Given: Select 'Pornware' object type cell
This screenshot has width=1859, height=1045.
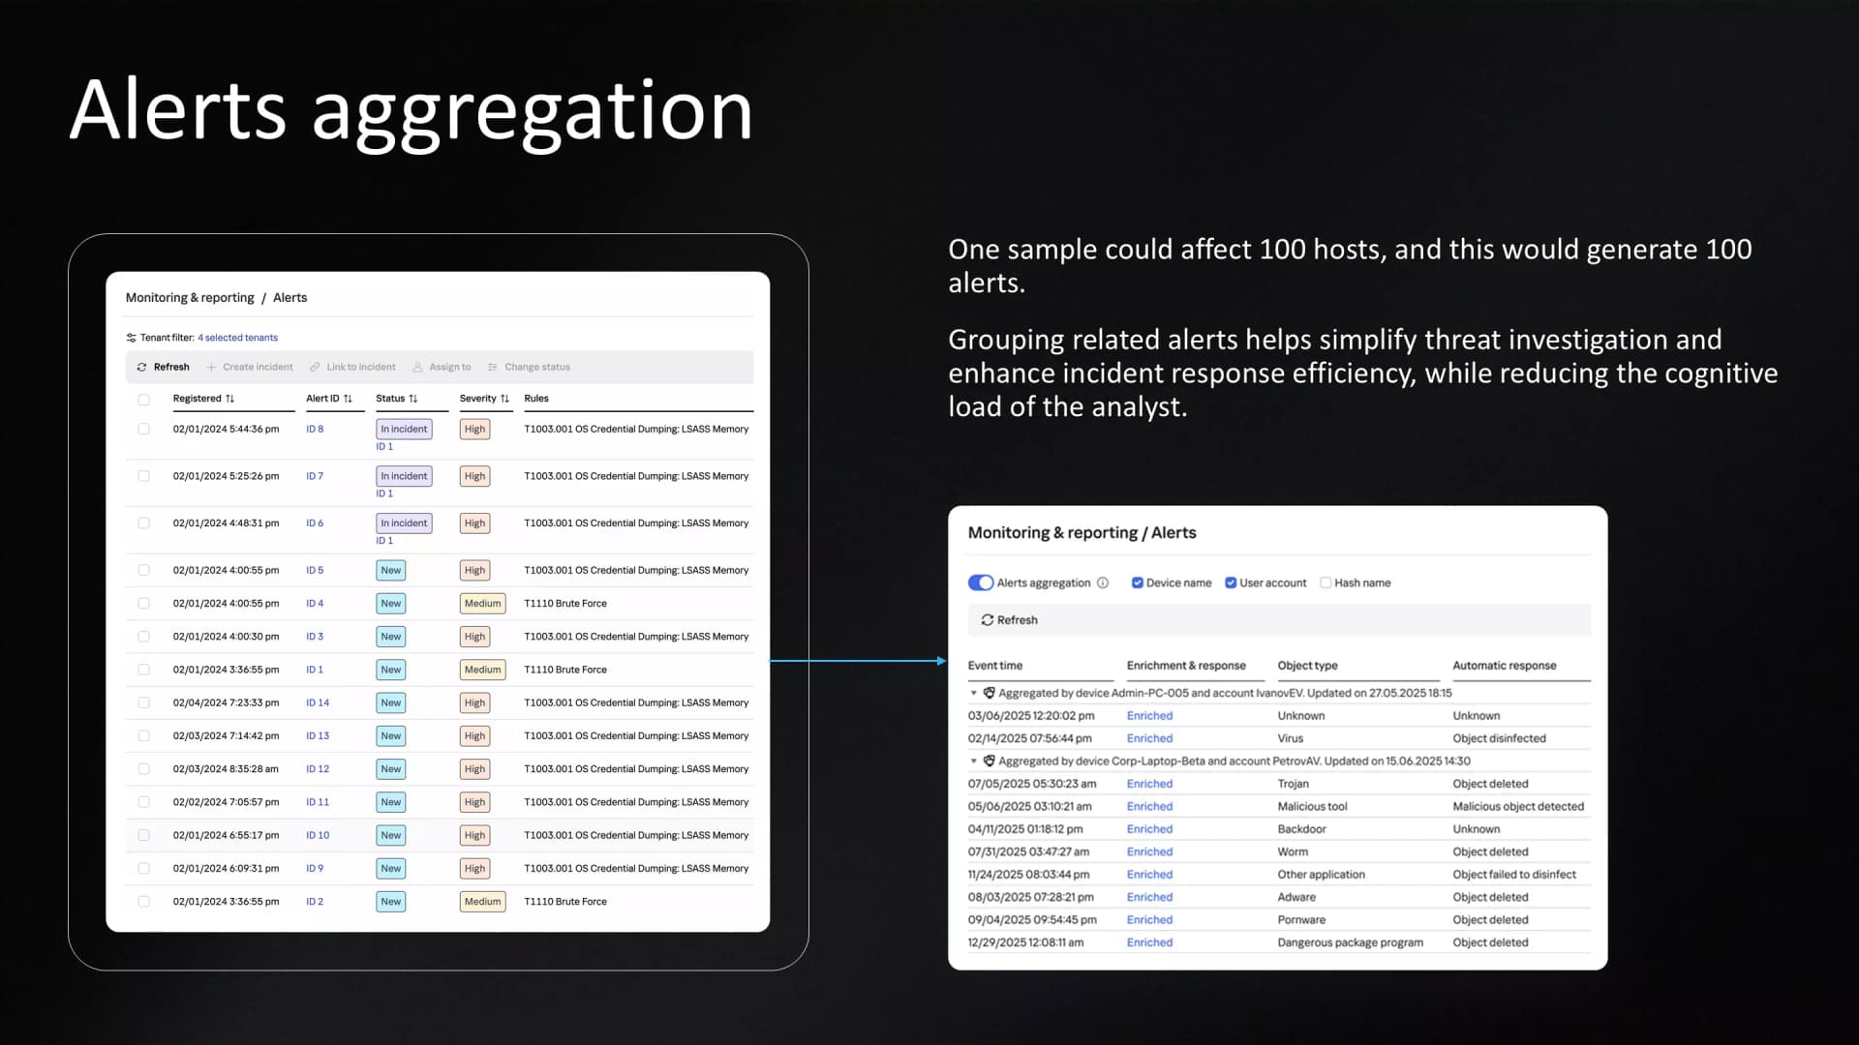Looking at the screenshot, I should pos(1301,920).
